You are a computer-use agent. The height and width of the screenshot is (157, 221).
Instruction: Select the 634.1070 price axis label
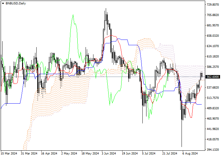[x=213, y=46]
